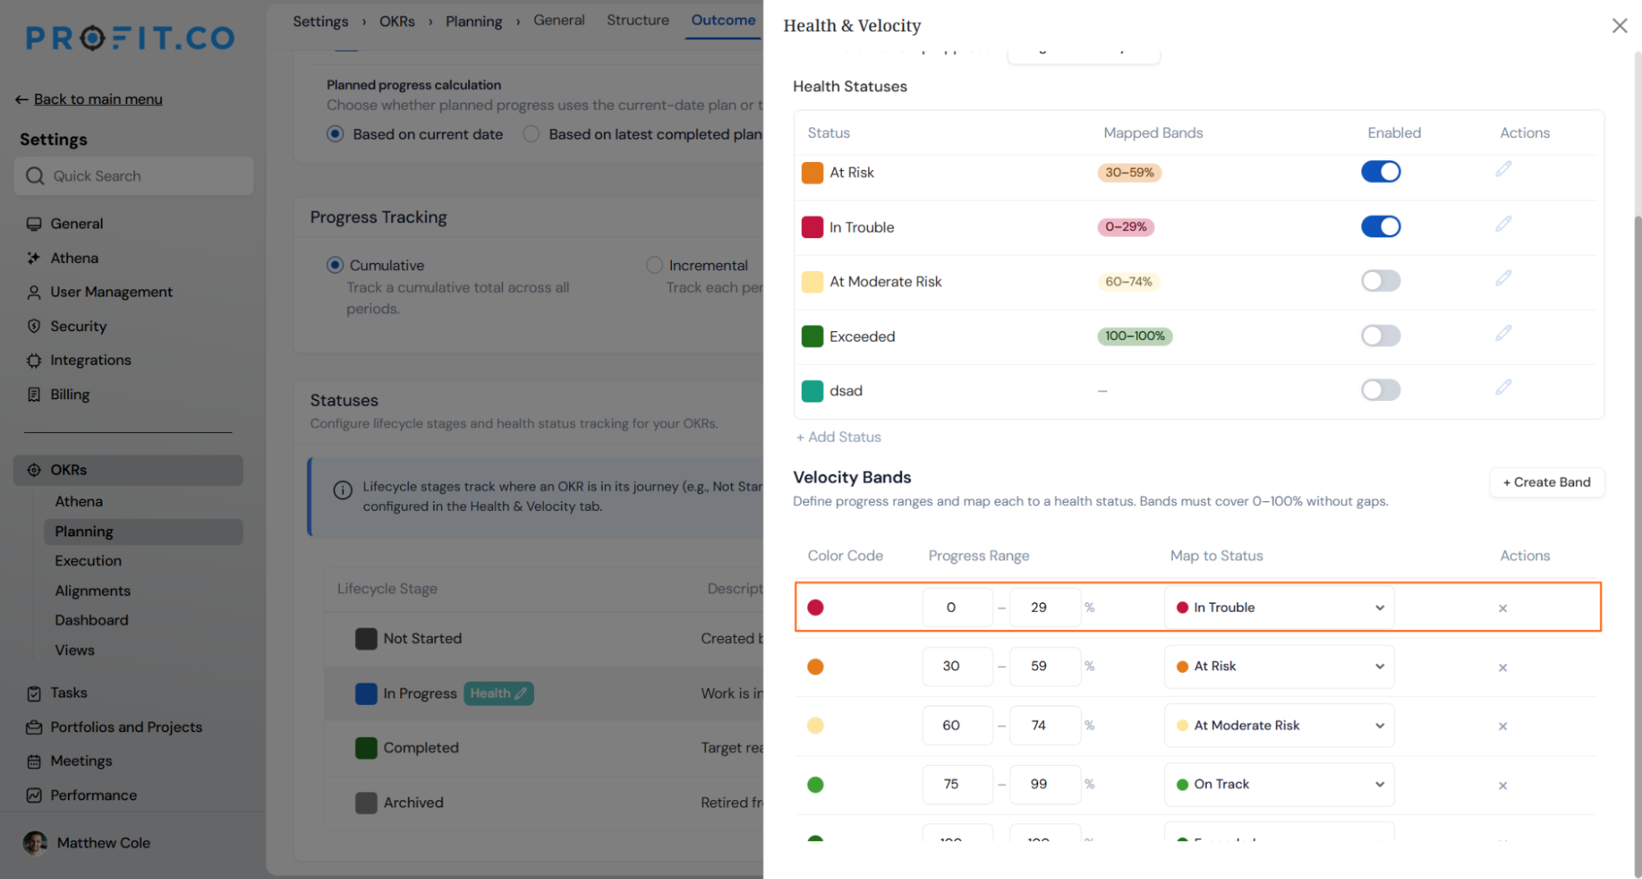Click the upper value 29 input field

click(x=1045, y=607)
